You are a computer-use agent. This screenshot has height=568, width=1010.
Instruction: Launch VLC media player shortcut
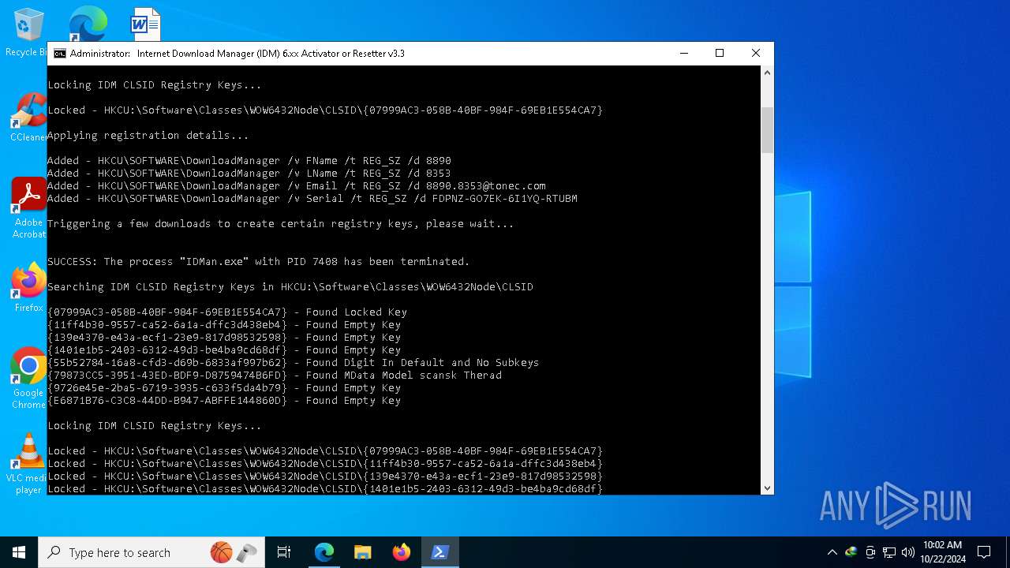pyautogui.click(x=28, y=464)
